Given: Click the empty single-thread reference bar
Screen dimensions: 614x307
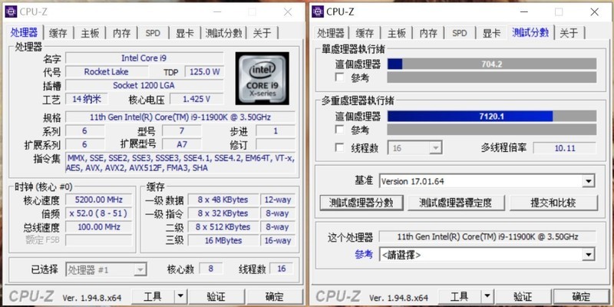Looking at the screenshot, I should click(492, 78).
